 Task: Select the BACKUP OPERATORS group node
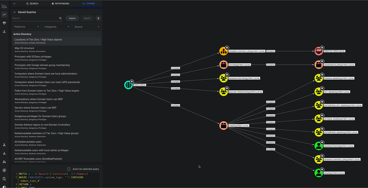(223, 92)
